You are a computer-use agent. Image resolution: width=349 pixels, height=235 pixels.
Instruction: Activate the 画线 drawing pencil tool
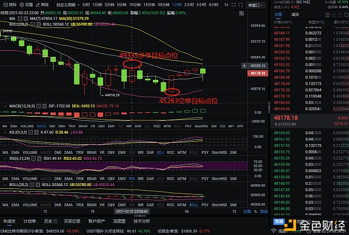[x=38, y=5]
